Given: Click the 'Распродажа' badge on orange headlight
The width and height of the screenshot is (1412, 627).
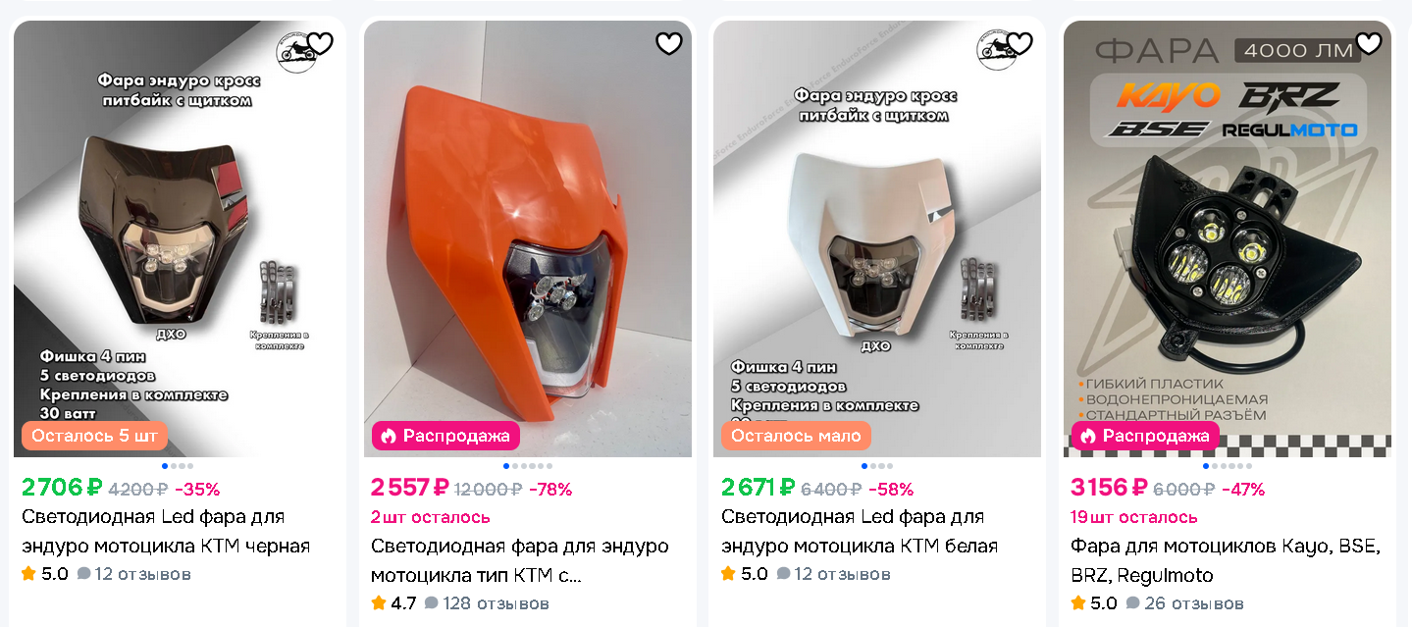Looking at the screenshot, I should coord(445,436).
